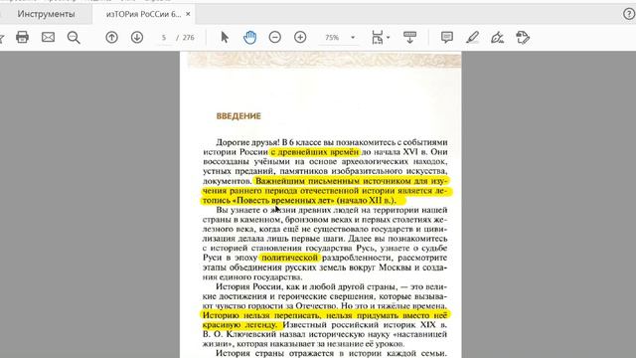636x358 pixels.
Task: Switch to the Инструменты tab
Action: [x=46, y=14]
